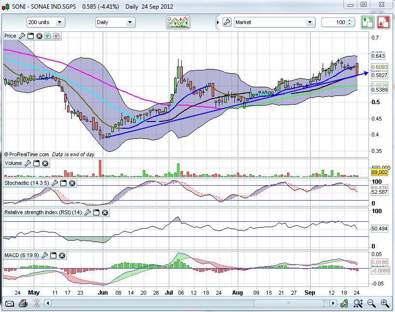Print the chart with printer icon

tap(23, 303)
